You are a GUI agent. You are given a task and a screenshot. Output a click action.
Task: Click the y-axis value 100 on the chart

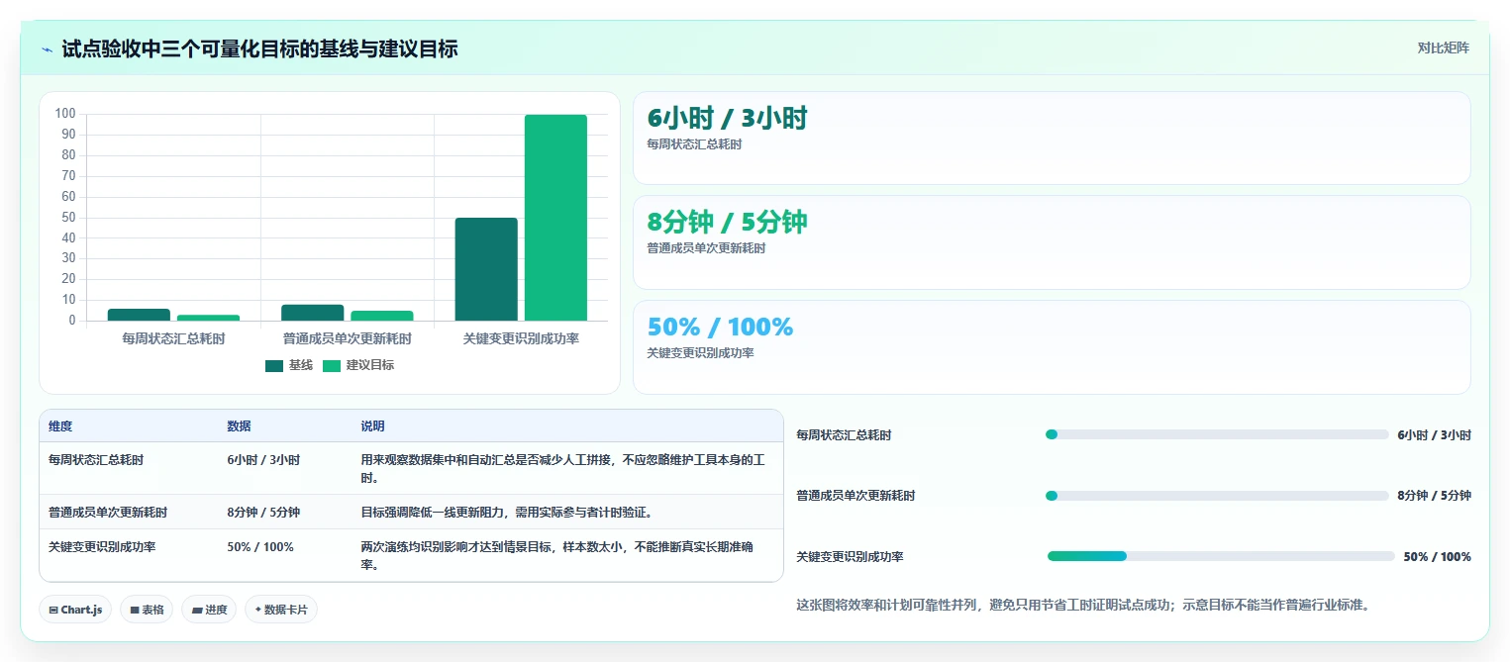(66, 113)
